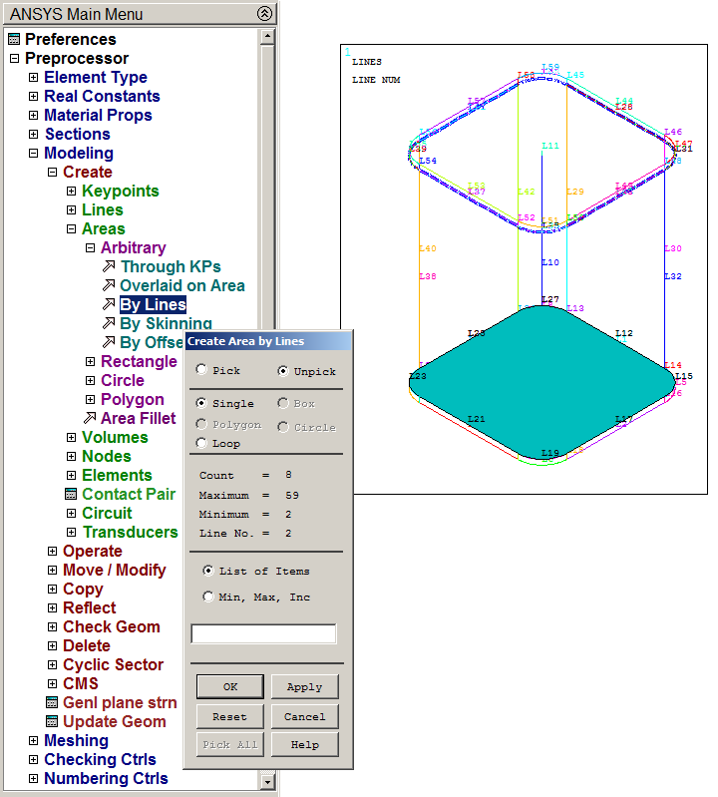This screenshot has height=797, width=718.
Task: Collapse the ANSYS Main Menu panel chevron
Action: click(x=264, y=13)
